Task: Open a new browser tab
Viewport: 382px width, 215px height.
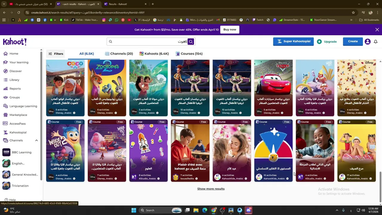Action: pyautogui.click(x=153, y=4)
